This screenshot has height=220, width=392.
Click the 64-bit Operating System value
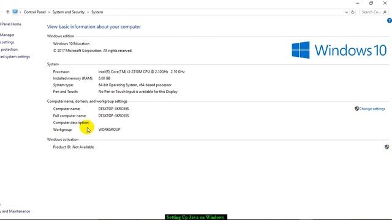click(135, 85)
